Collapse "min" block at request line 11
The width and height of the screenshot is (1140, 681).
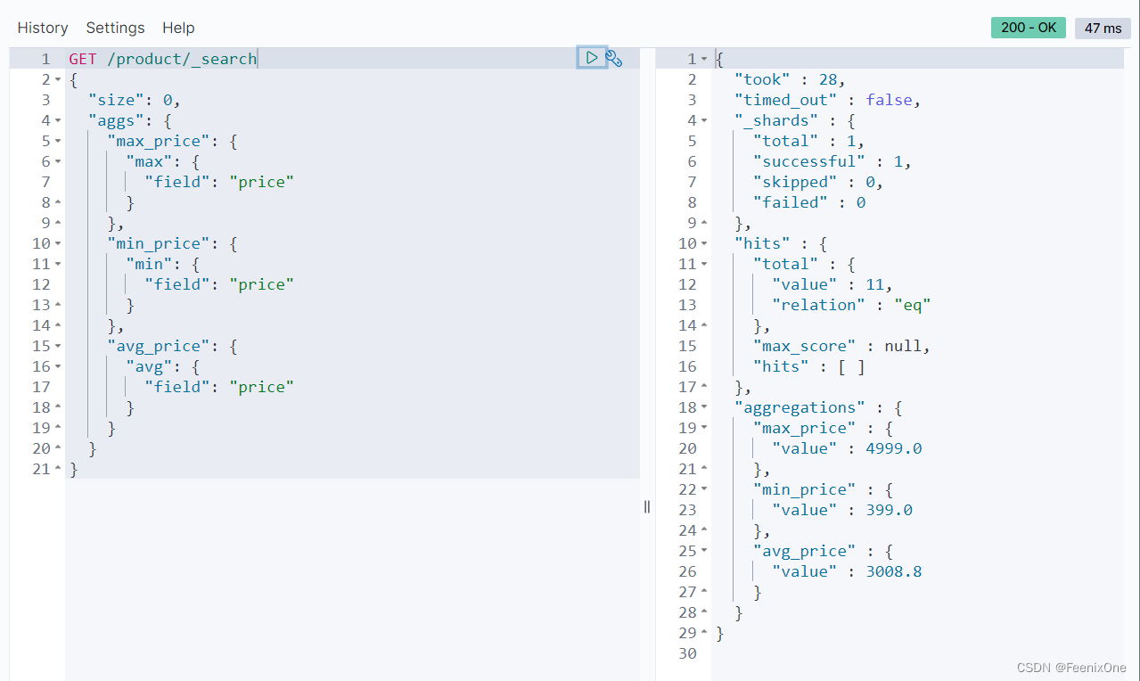click(58, 265)
